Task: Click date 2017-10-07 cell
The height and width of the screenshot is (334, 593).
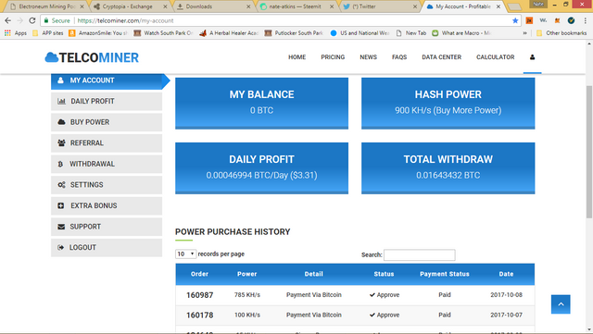Action: (x=507, y=315)
